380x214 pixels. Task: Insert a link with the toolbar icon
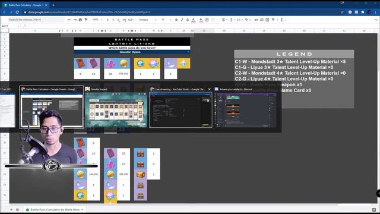click(256, 20)
